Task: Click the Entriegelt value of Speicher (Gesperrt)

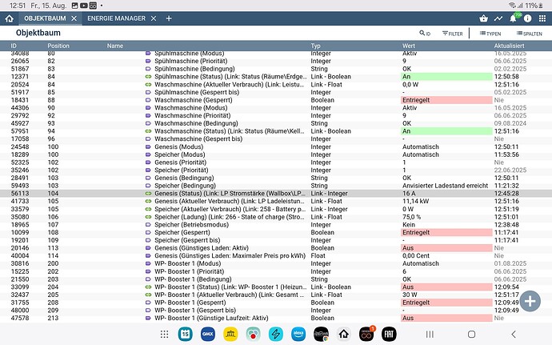Action: pos(446,233)
